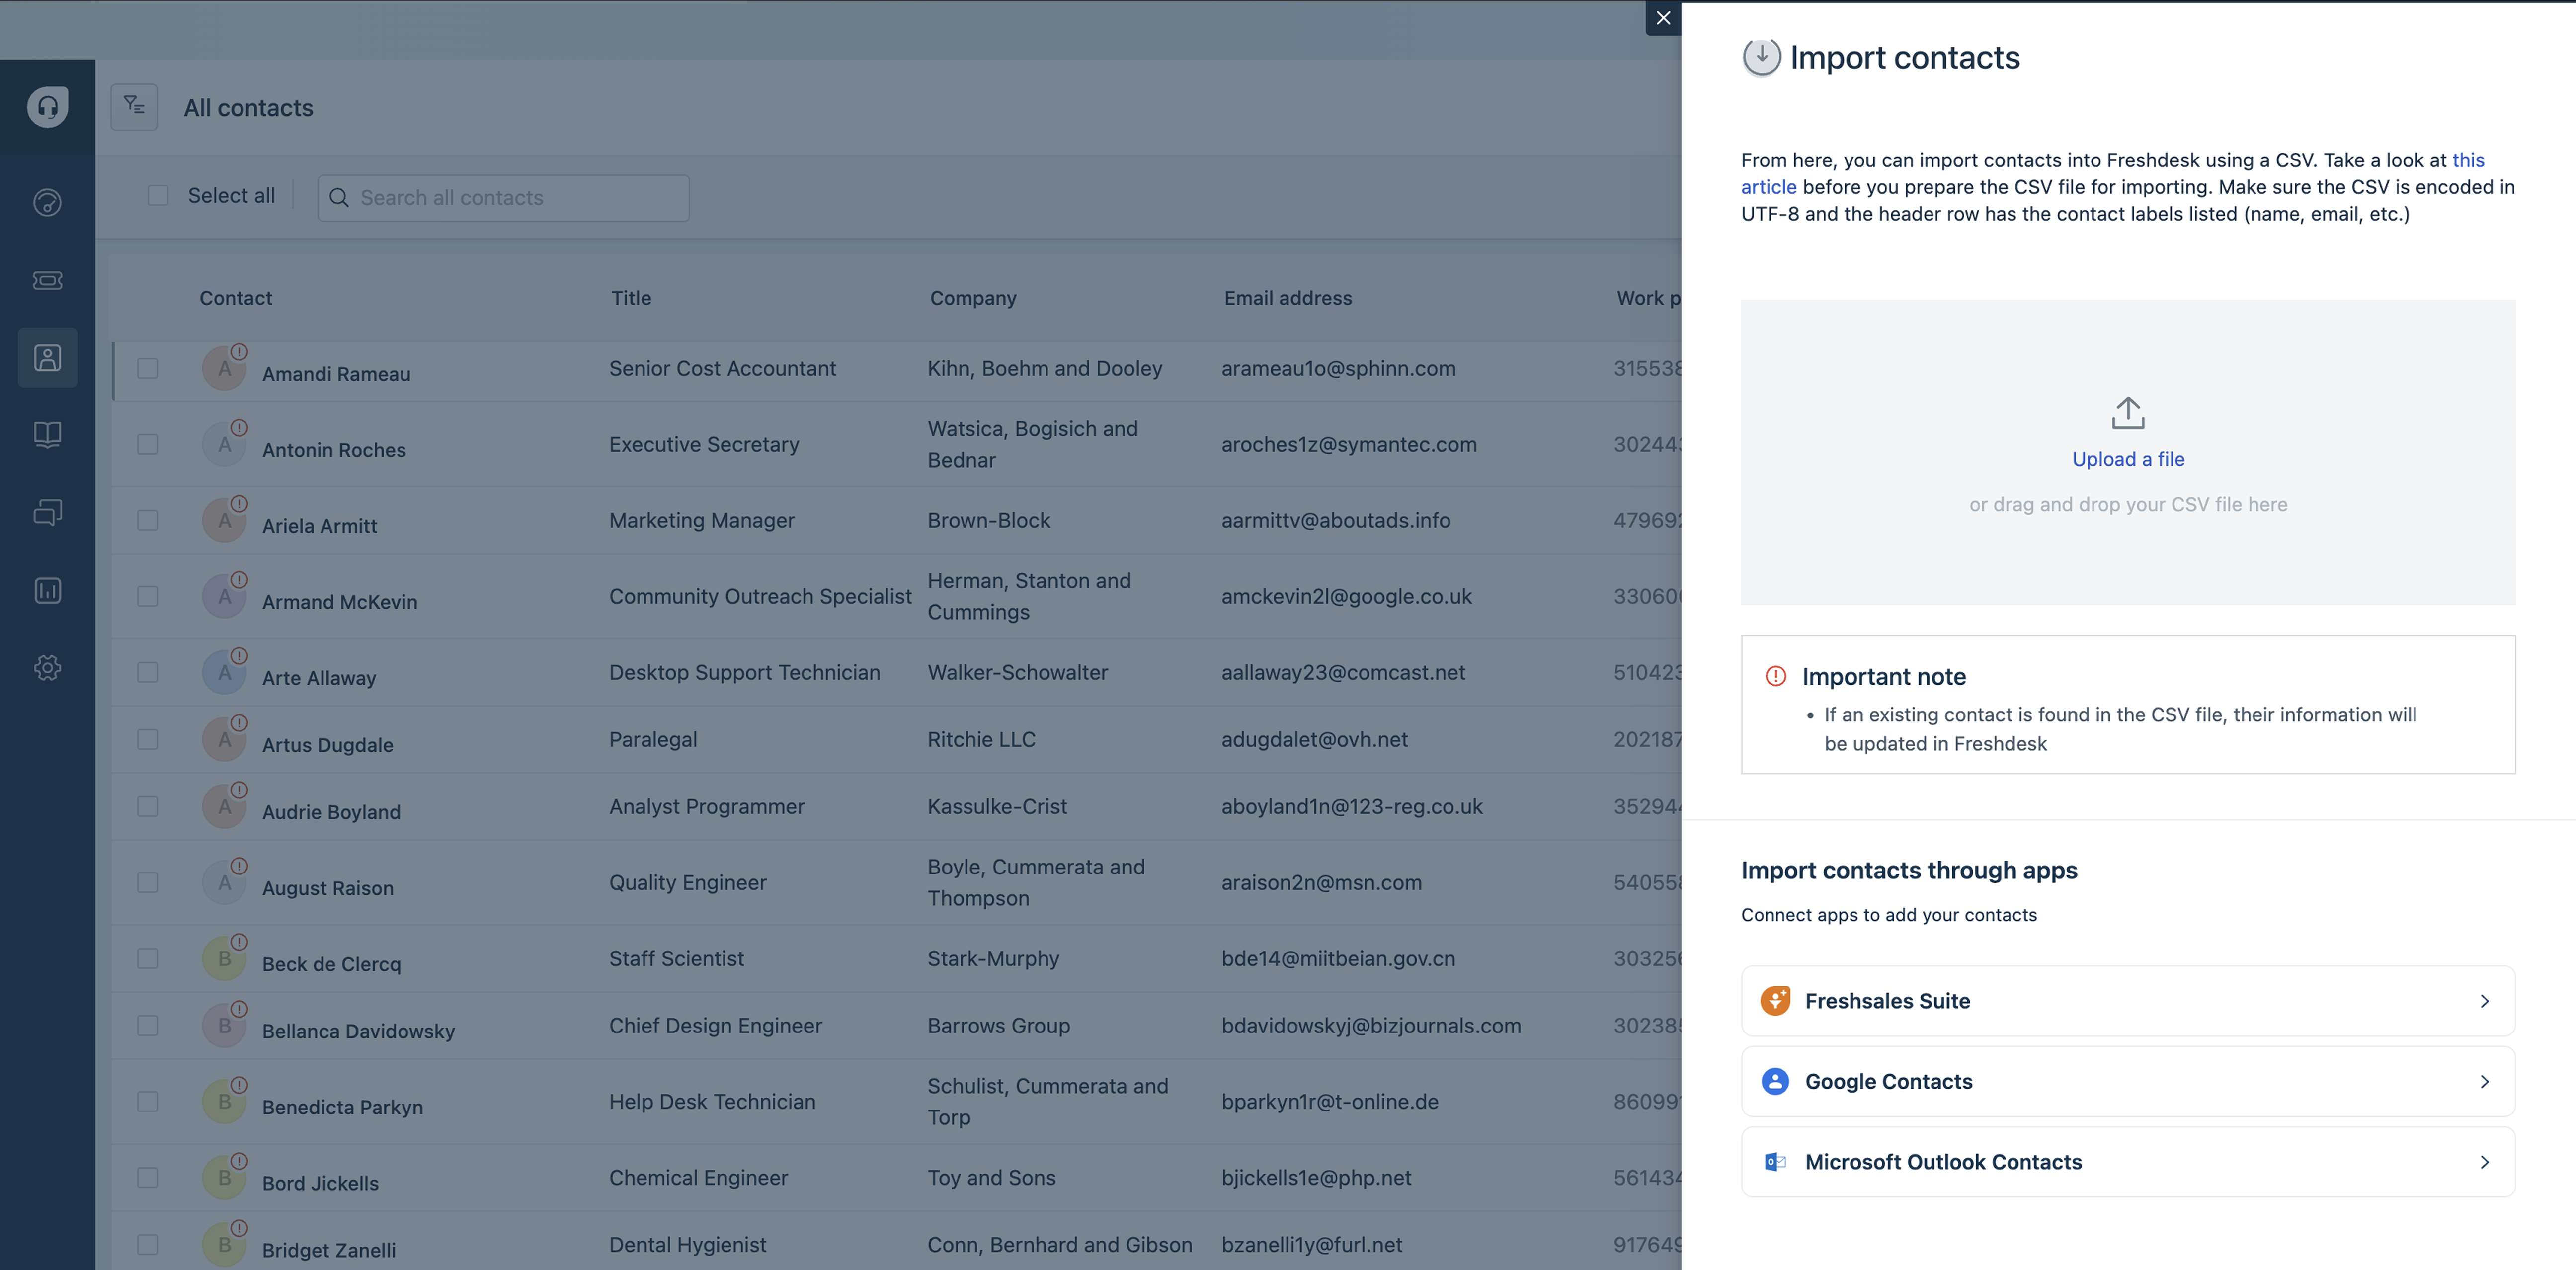
Task: Tick checkbox for Beck de Clercq
Action: pyautogui.click(x=148, y=958)
